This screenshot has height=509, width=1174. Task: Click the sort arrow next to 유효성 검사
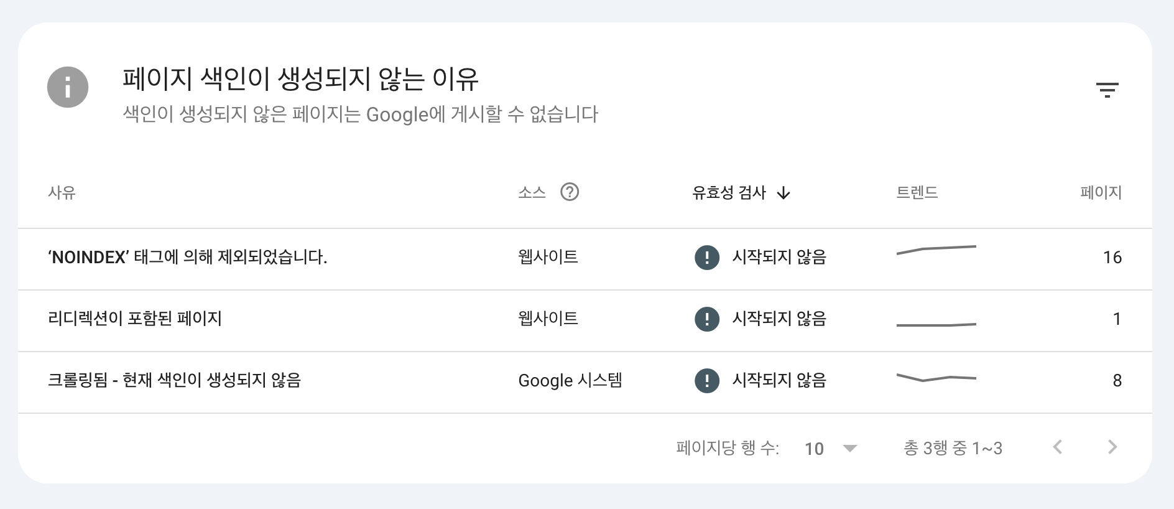[x=784, y=194]
